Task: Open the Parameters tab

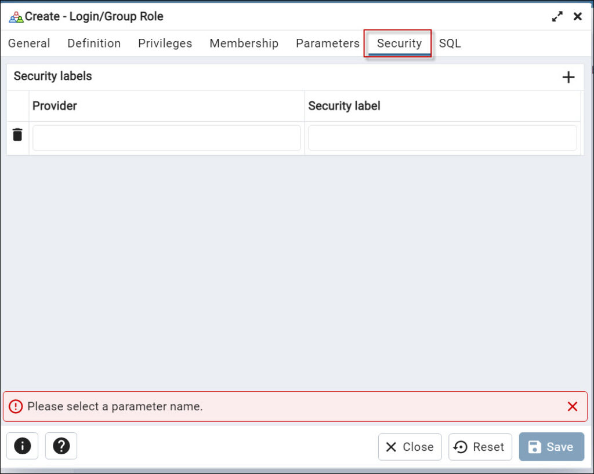Action: coord(327,43)
